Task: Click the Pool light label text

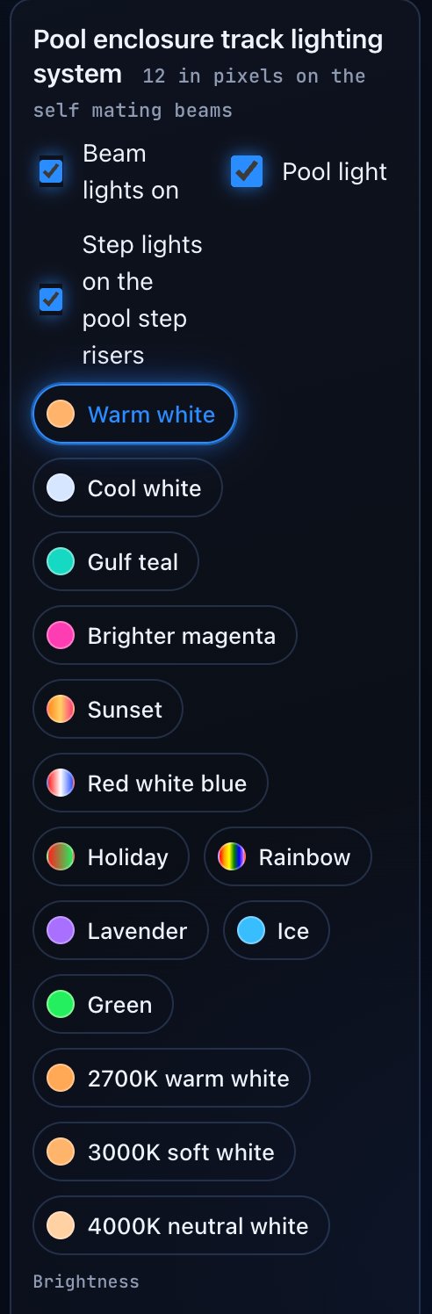Action: 335,171
